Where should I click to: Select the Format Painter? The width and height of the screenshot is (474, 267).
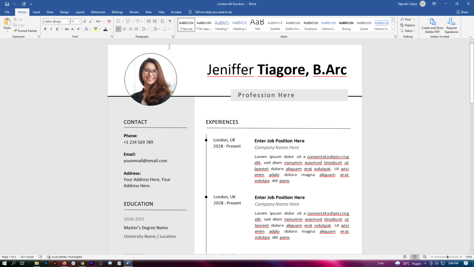point(25,31)
